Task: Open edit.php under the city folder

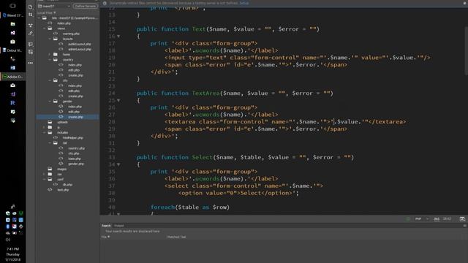Action: click(73, 91)
